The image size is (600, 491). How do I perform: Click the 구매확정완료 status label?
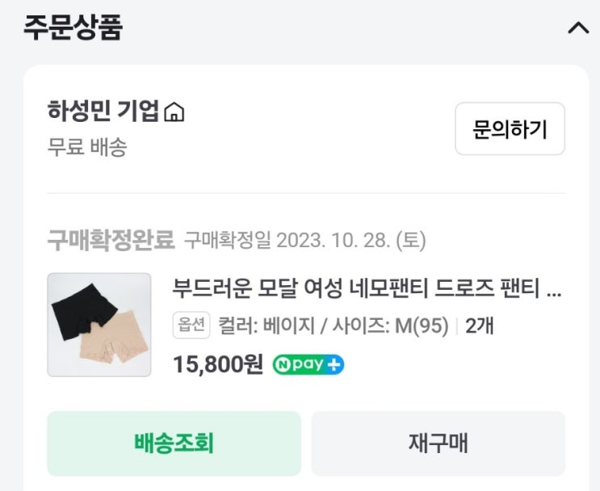pos(111,240)
